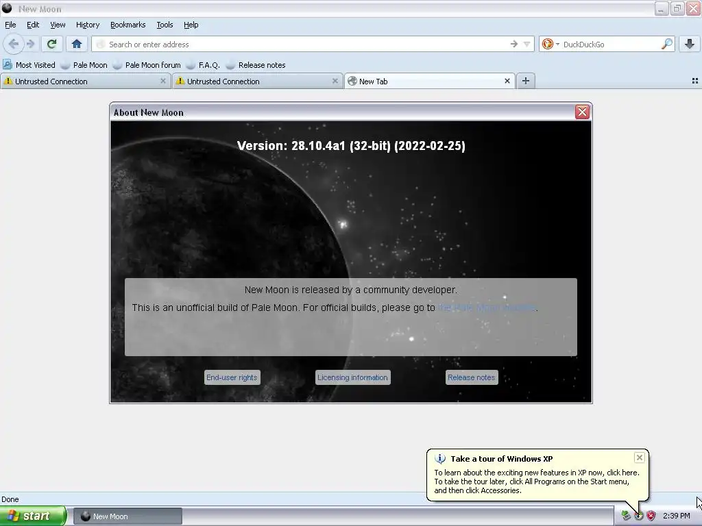
Task: Open the tab groups grid icon
Action: pyautogui.click(x=695, y=81)
